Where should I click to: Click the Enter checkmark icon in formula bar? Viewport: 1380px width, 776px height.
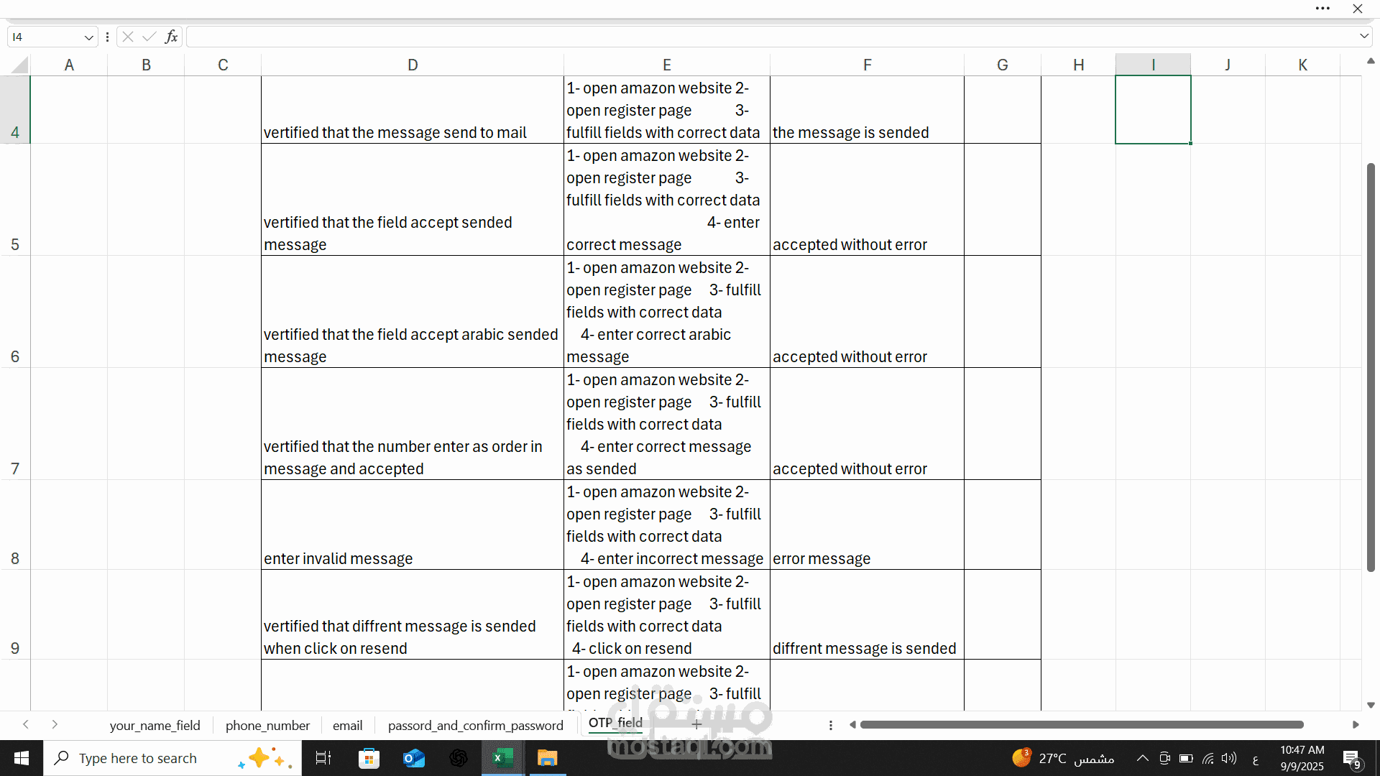click(149, 37)
